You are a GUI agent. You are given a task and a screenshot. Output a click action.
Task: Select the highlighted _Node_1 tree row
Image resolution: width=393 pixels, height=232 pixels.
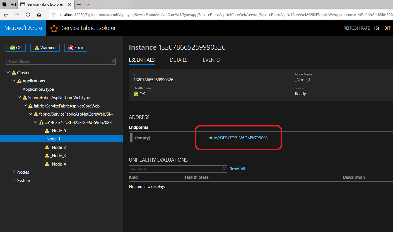click(61, 139)
